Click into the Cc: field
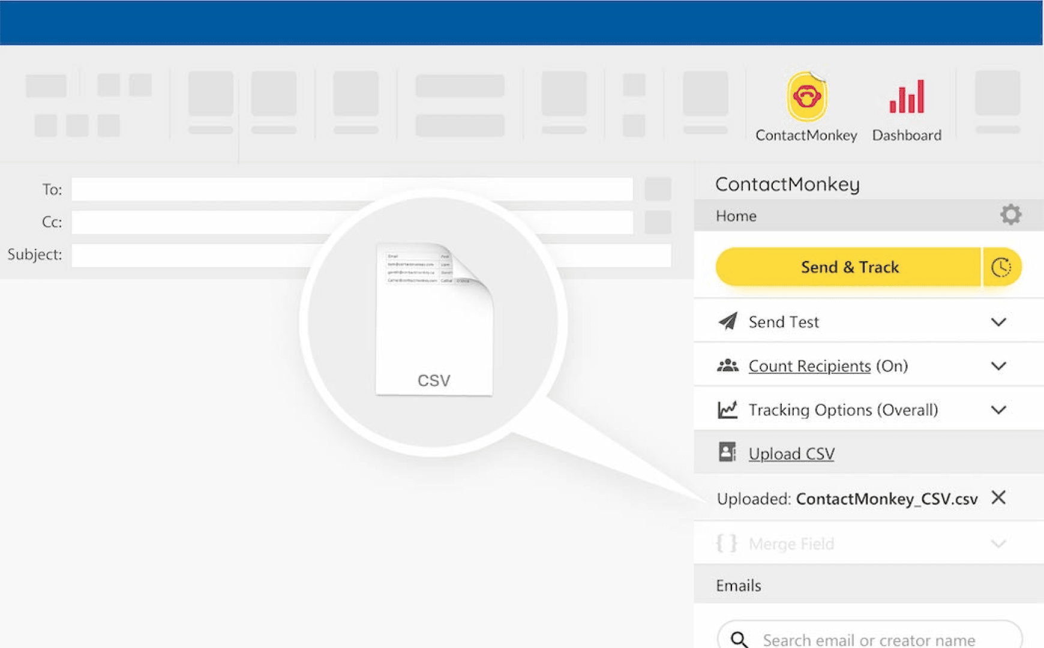 [x=352, y=222]
